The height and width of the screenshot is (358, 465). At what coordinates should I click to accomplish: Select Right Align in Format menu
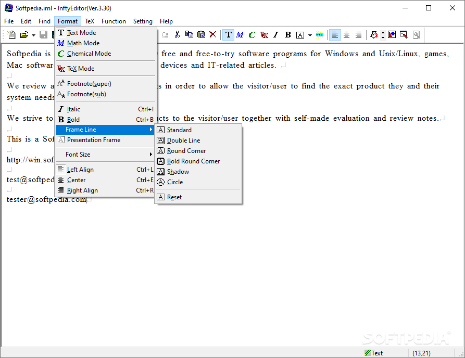106,190
